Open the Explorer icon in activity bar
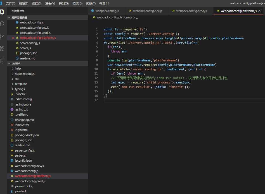 pos(2,12)
